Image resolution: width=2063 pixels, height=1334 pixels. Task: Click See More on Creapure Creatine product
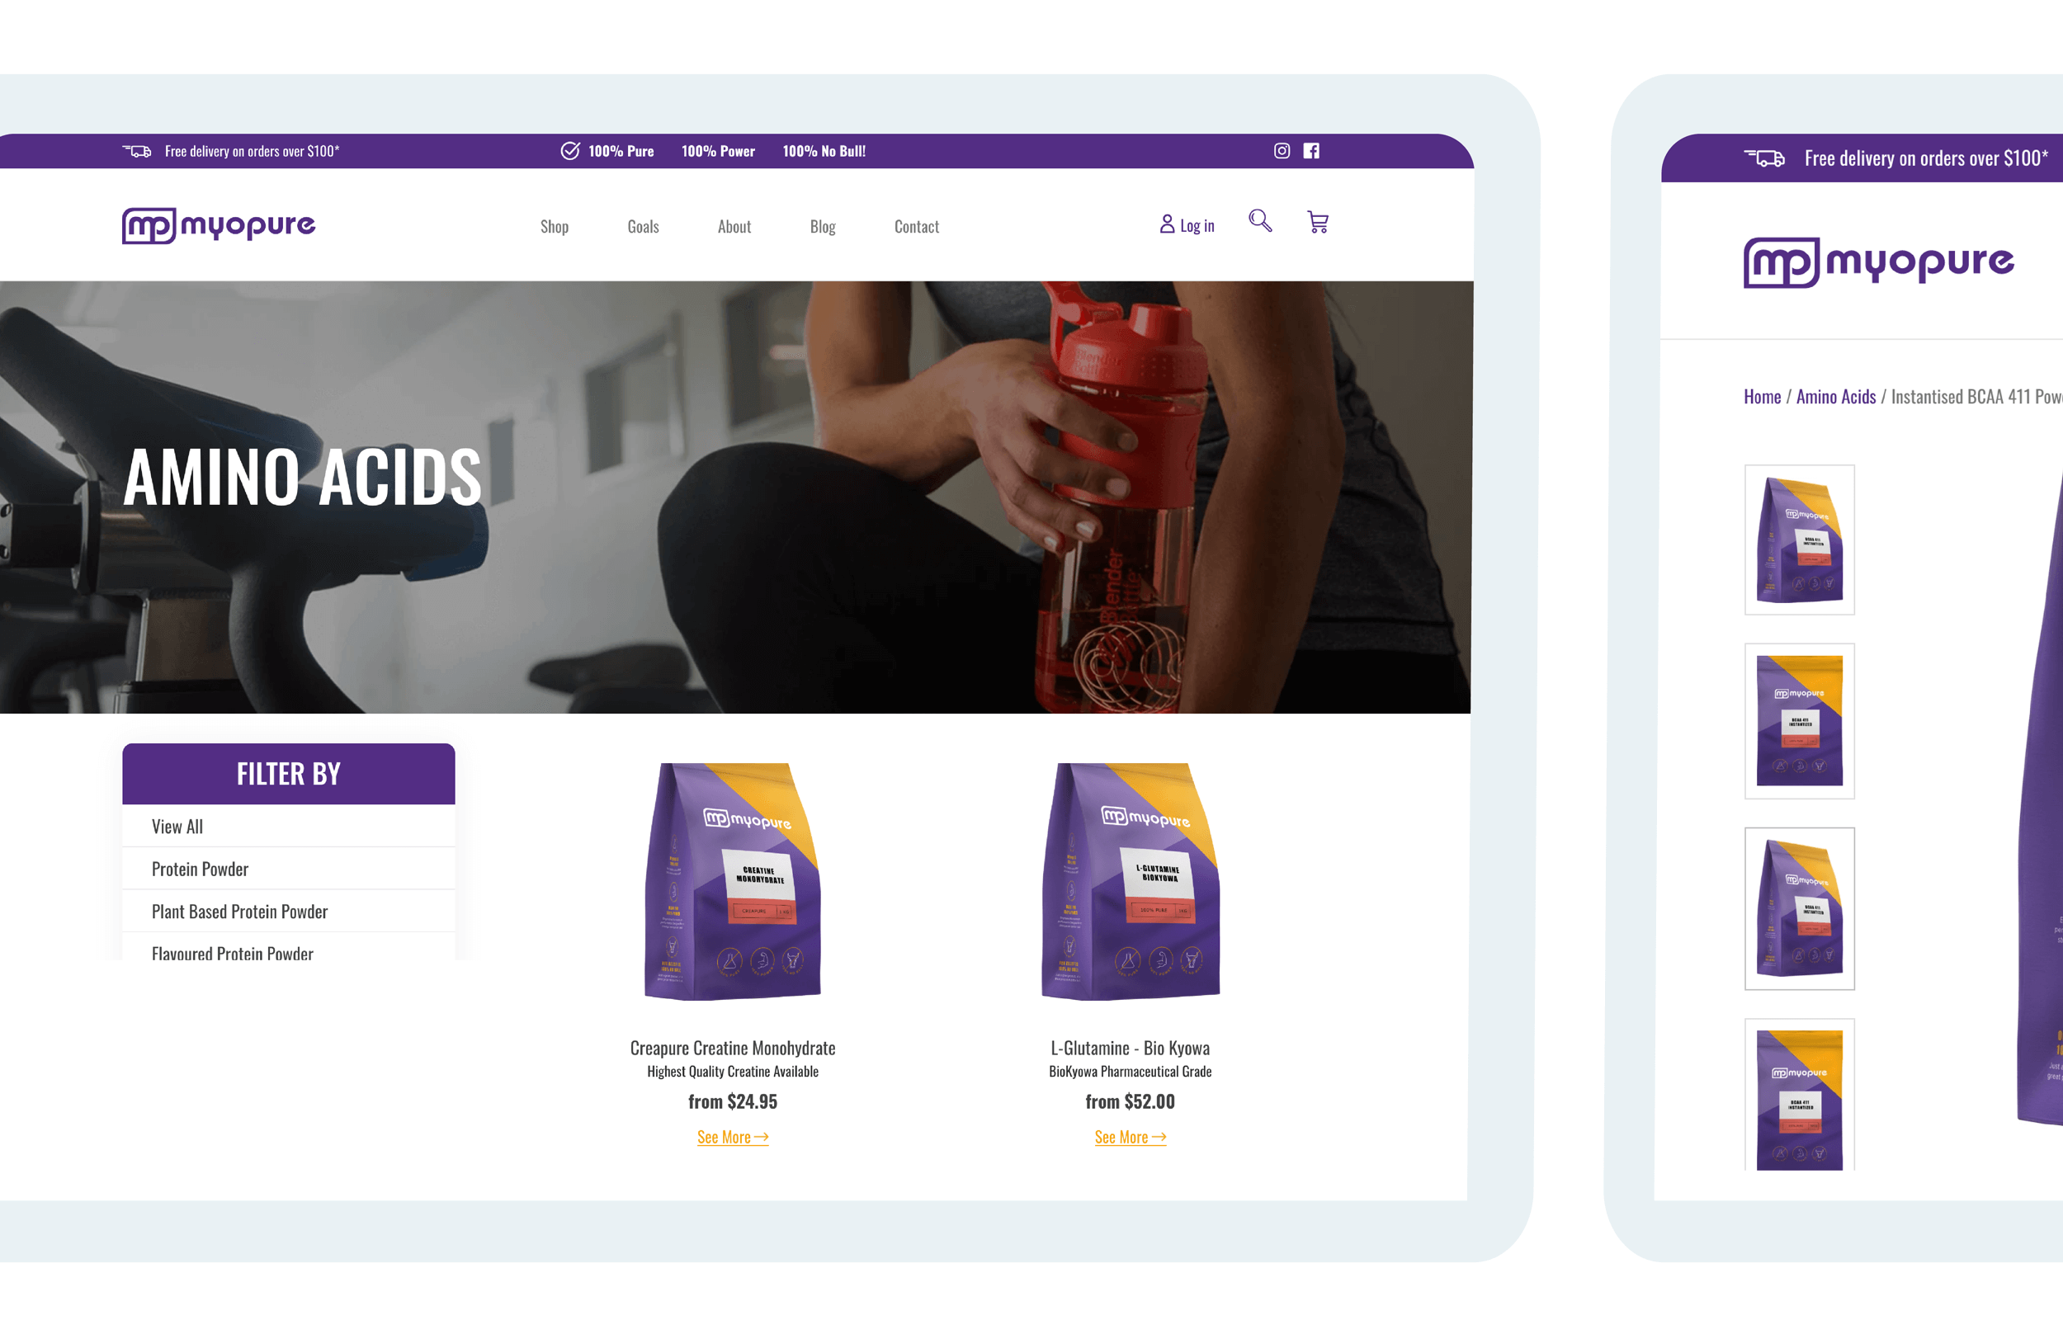pos(731,1137)
